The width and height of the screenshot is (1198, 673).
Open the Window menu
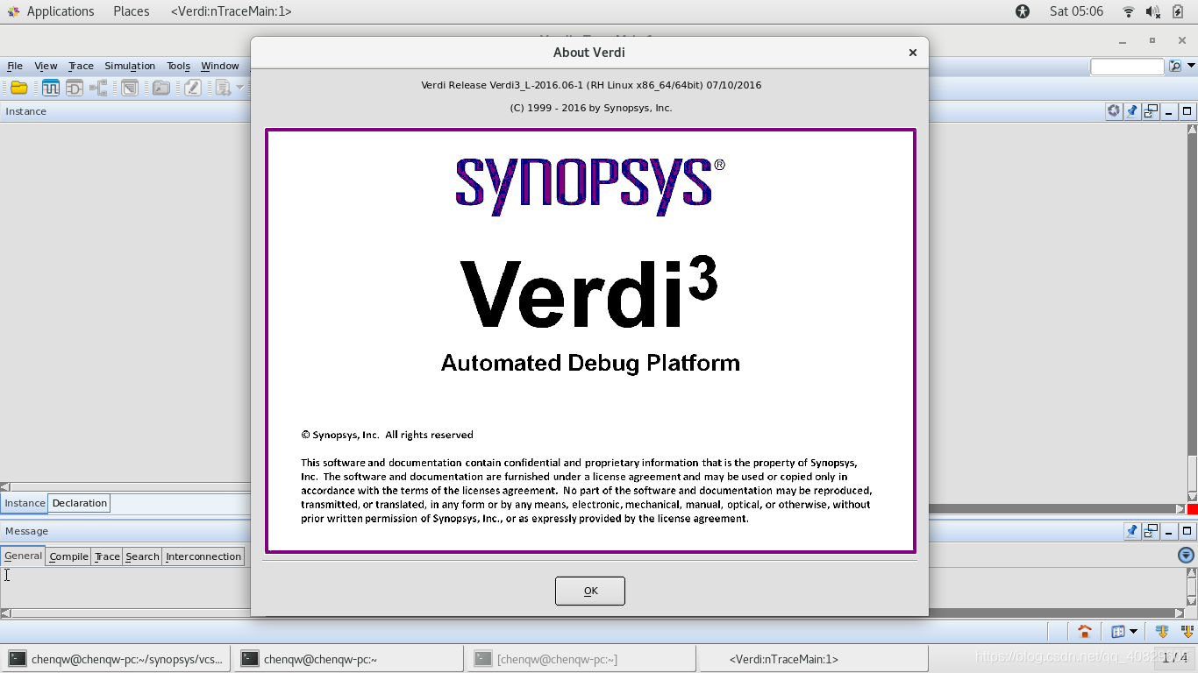click(x=219, y=66)
